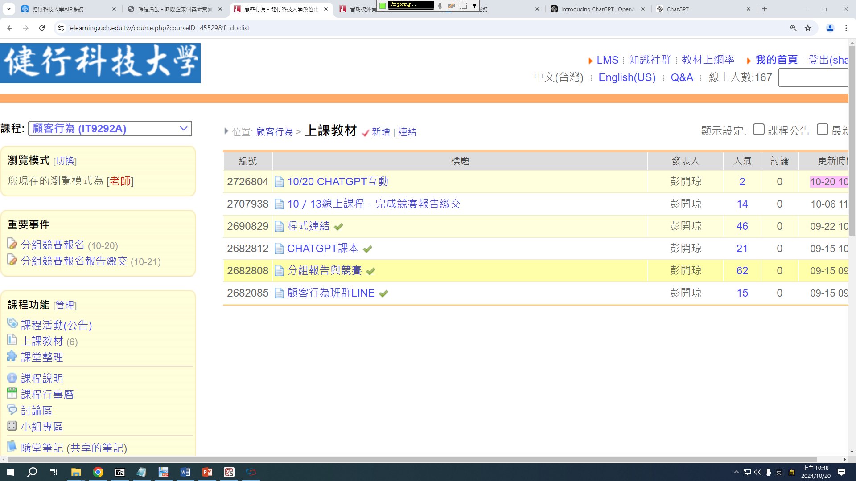Open the Q&A menu item

682,77
